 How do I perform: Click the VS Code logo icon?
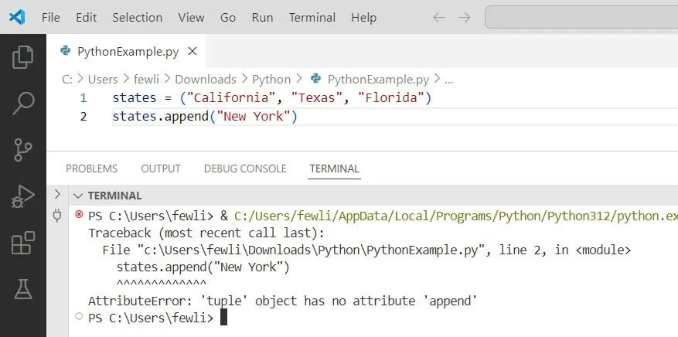pos(17,17)
